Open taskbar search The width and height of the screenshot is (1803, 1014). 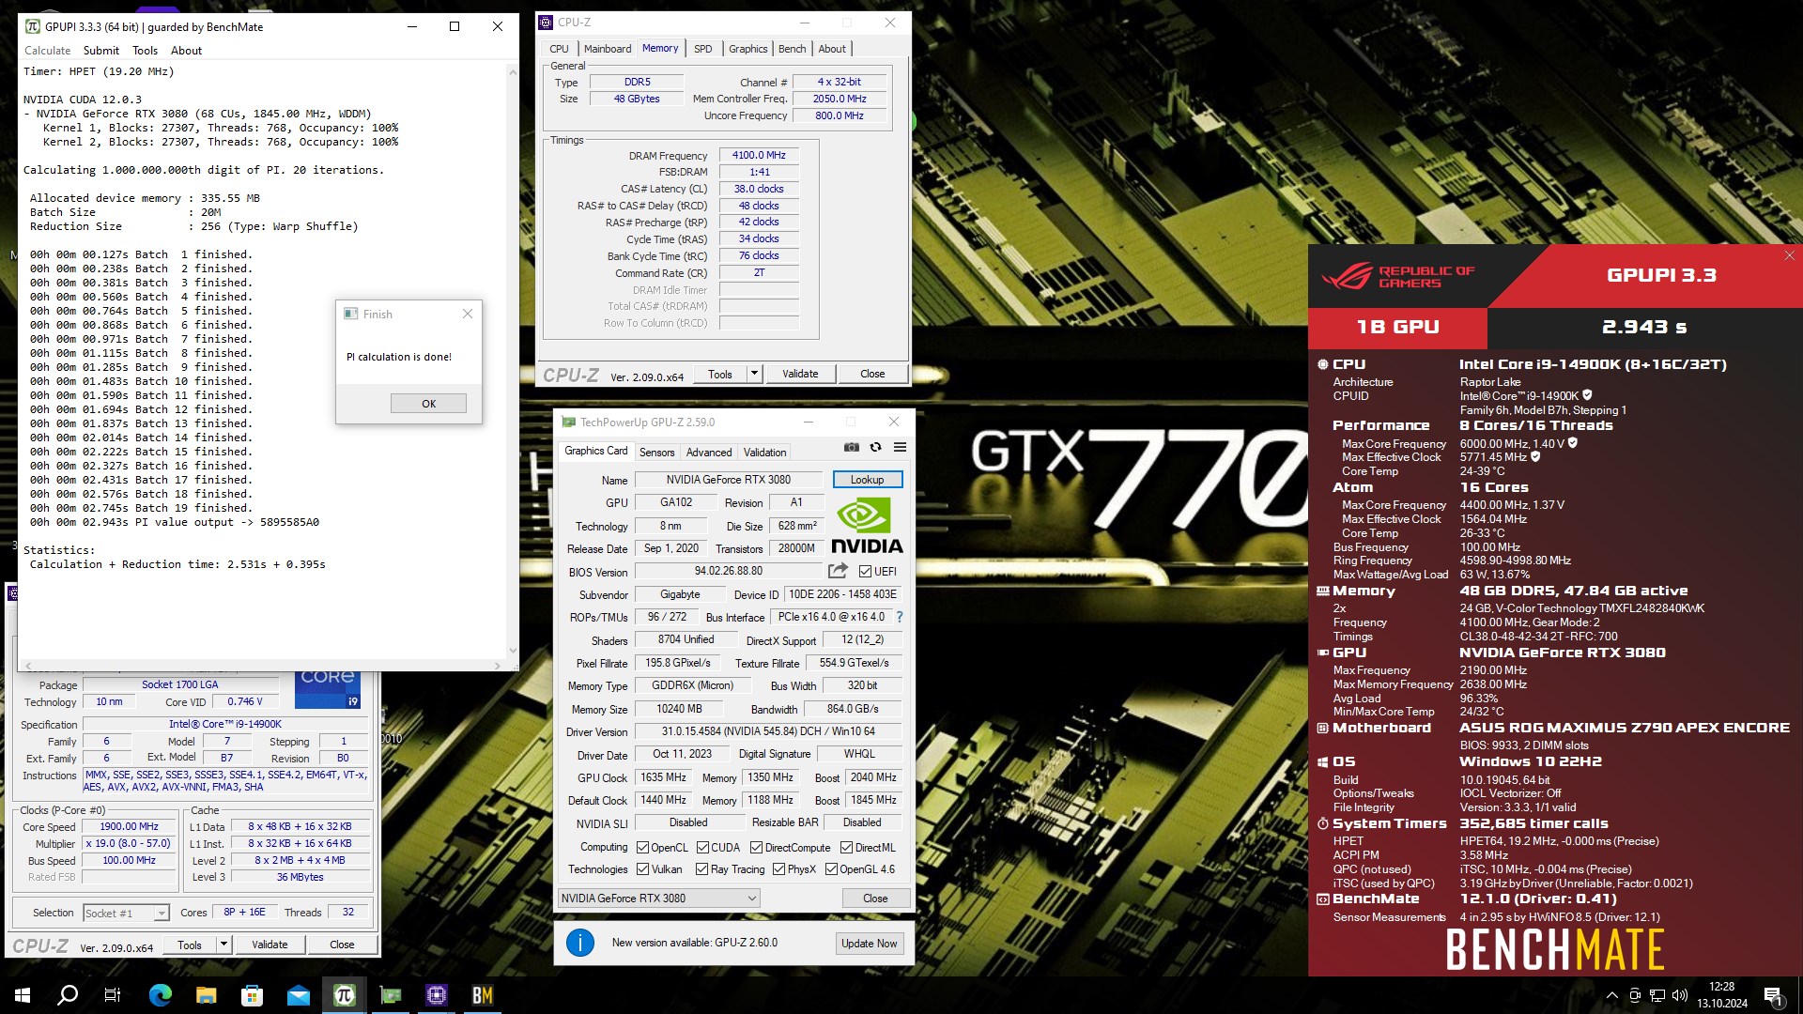click(68, 995)
